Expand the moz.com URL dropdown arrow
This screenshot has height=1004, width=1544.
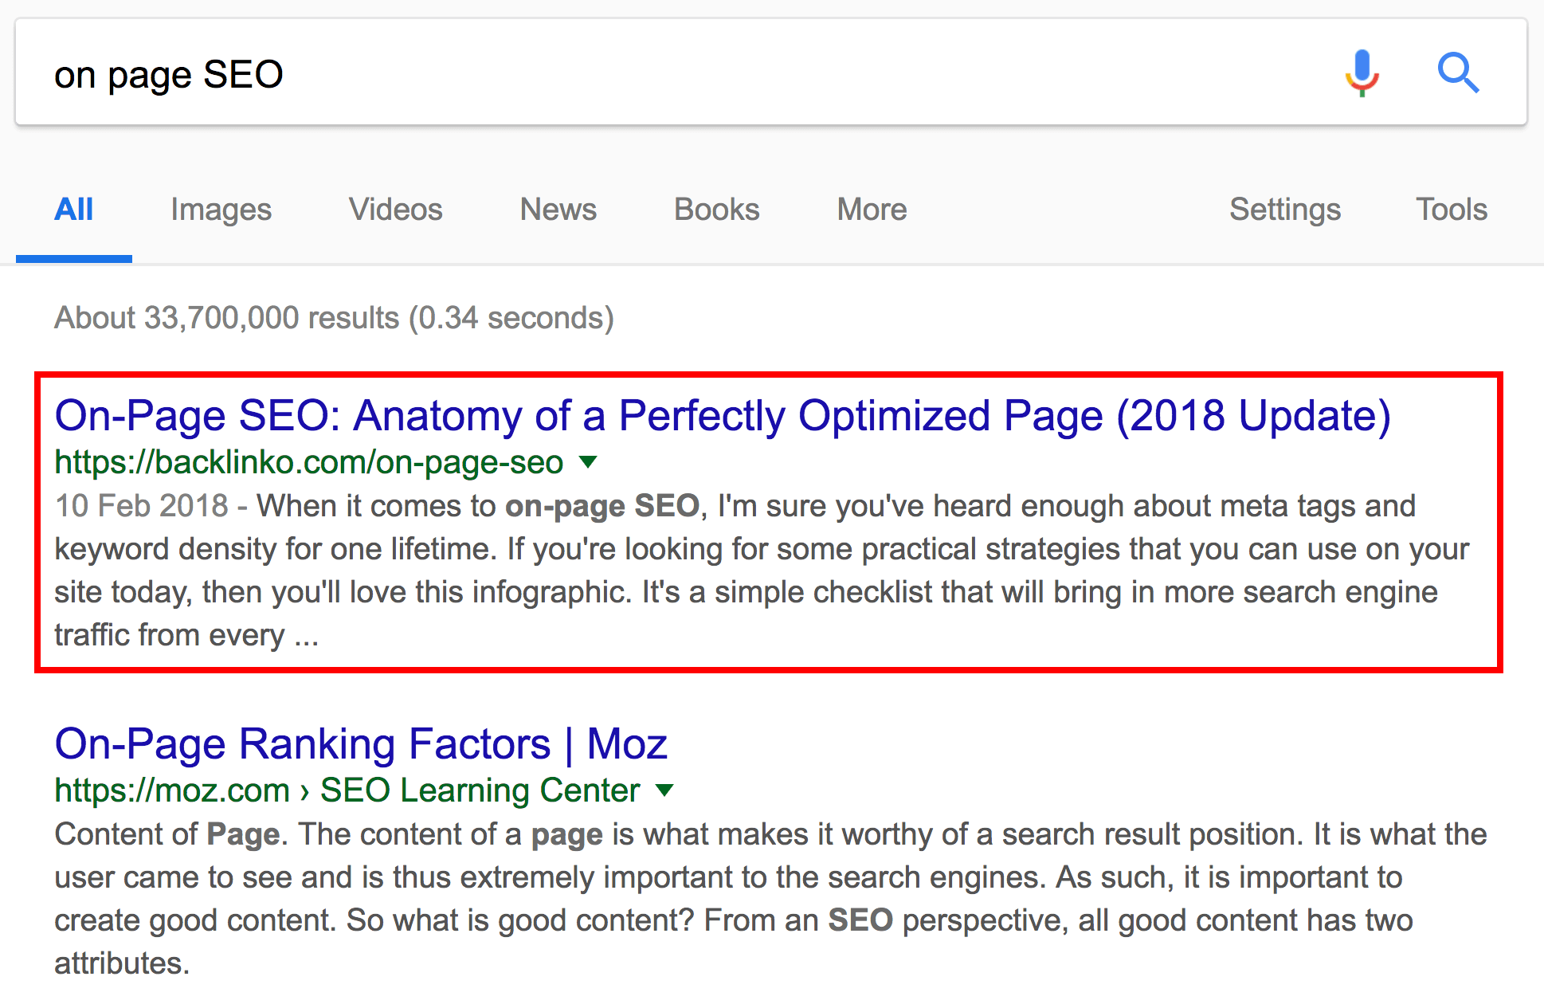664,790
